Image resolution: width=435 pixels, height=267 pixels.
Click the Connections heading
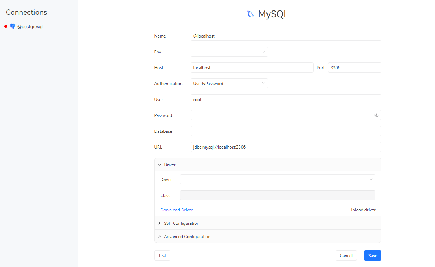coord(26,12)
